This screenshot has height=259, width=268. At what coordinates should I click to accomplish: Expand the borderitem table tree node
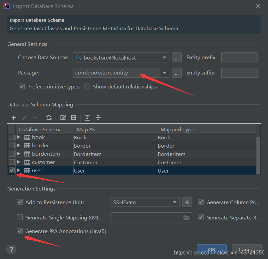(x=19, y=154)
